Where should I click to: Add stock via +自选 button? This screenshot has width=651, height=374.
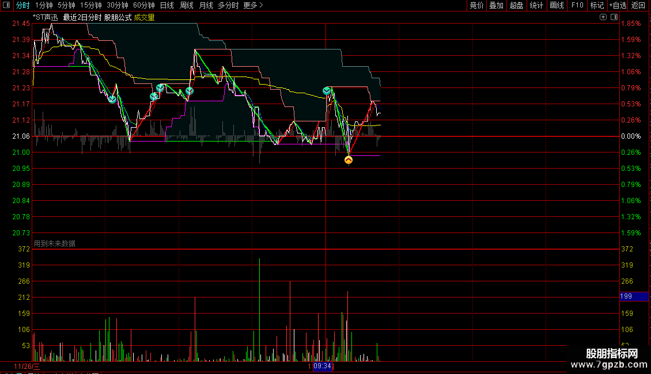pos(618,5)
